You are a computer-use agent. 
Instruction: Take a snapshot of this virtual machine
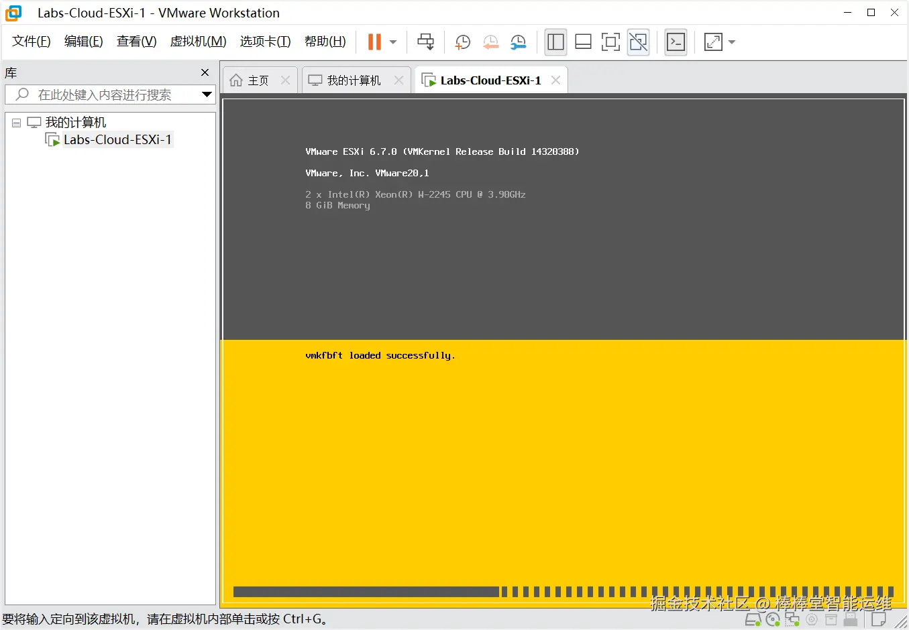pos(462,42)
